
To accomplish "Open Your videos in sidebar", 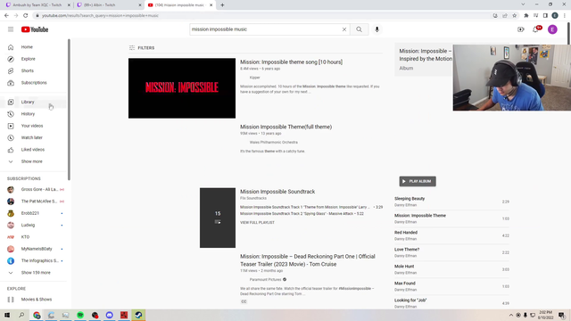I will tap(34, 126).
